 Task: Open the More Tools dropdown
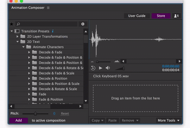coord(168,120)
